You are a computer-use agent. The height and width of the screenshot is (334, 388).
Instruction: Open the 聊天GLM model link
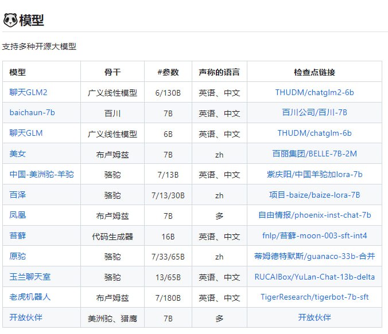[x=26, y=133]
